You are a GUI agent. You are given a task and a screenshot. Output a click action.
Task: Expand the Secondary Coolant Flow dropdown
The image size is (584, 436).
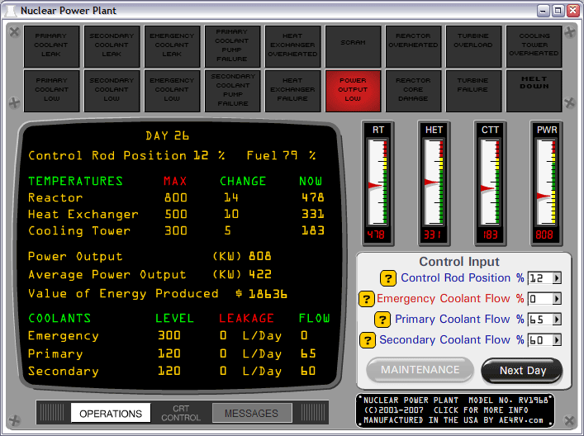click(x=557, y=340)
